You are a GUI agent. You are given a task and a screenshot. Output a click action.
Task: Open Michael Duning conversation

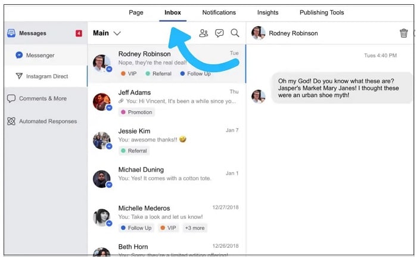[166, 179]
